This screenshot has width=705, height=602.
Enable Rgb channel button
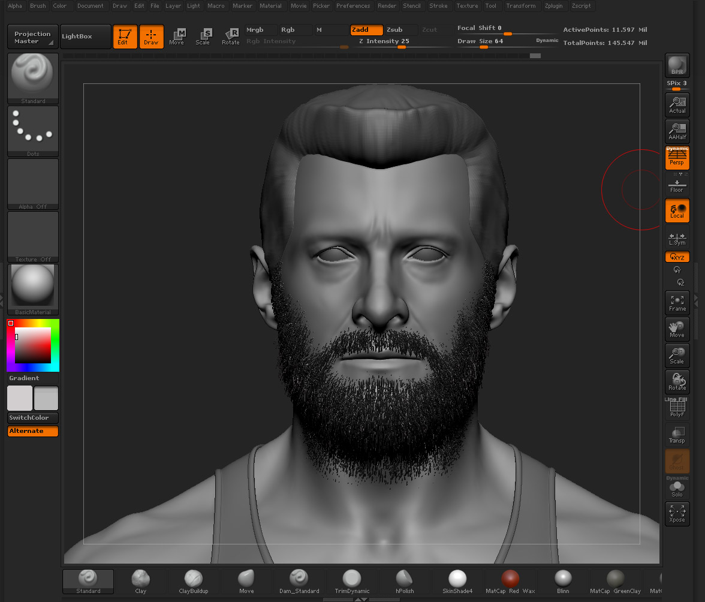click(x=296, y=29)
